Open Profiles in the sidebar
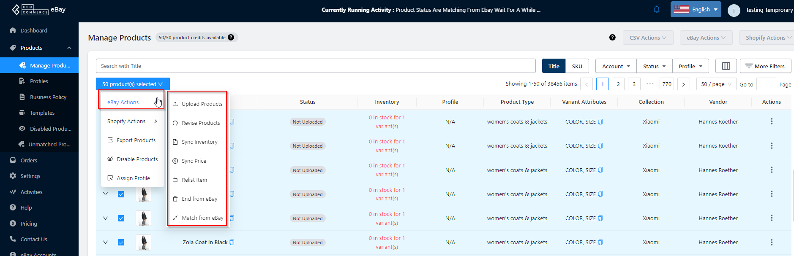794x256 pixels. [x=39, y=81]
